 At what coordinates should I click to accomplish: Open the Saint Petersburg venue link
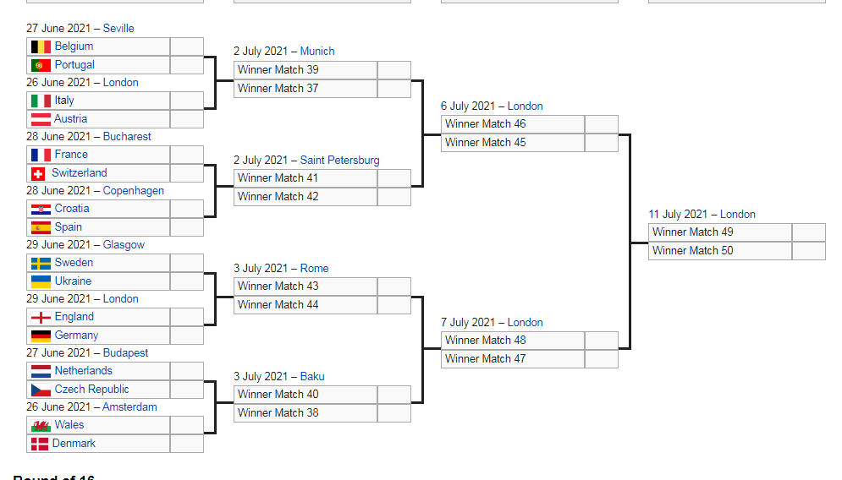[339, 161]
